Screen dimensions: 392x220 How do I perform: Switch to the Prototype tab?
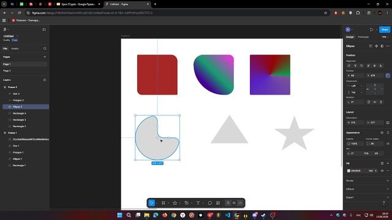click(363, 37)
